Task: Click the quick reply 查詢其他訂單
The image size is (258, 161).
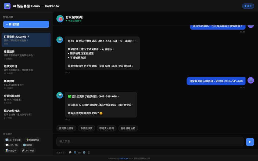Action: [x=66, y=128]
